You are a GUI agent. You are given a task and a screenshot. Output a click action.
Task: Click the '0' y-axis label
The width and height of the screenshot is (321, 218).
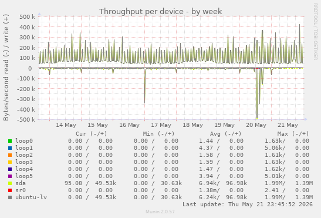[x=30, y=68]
